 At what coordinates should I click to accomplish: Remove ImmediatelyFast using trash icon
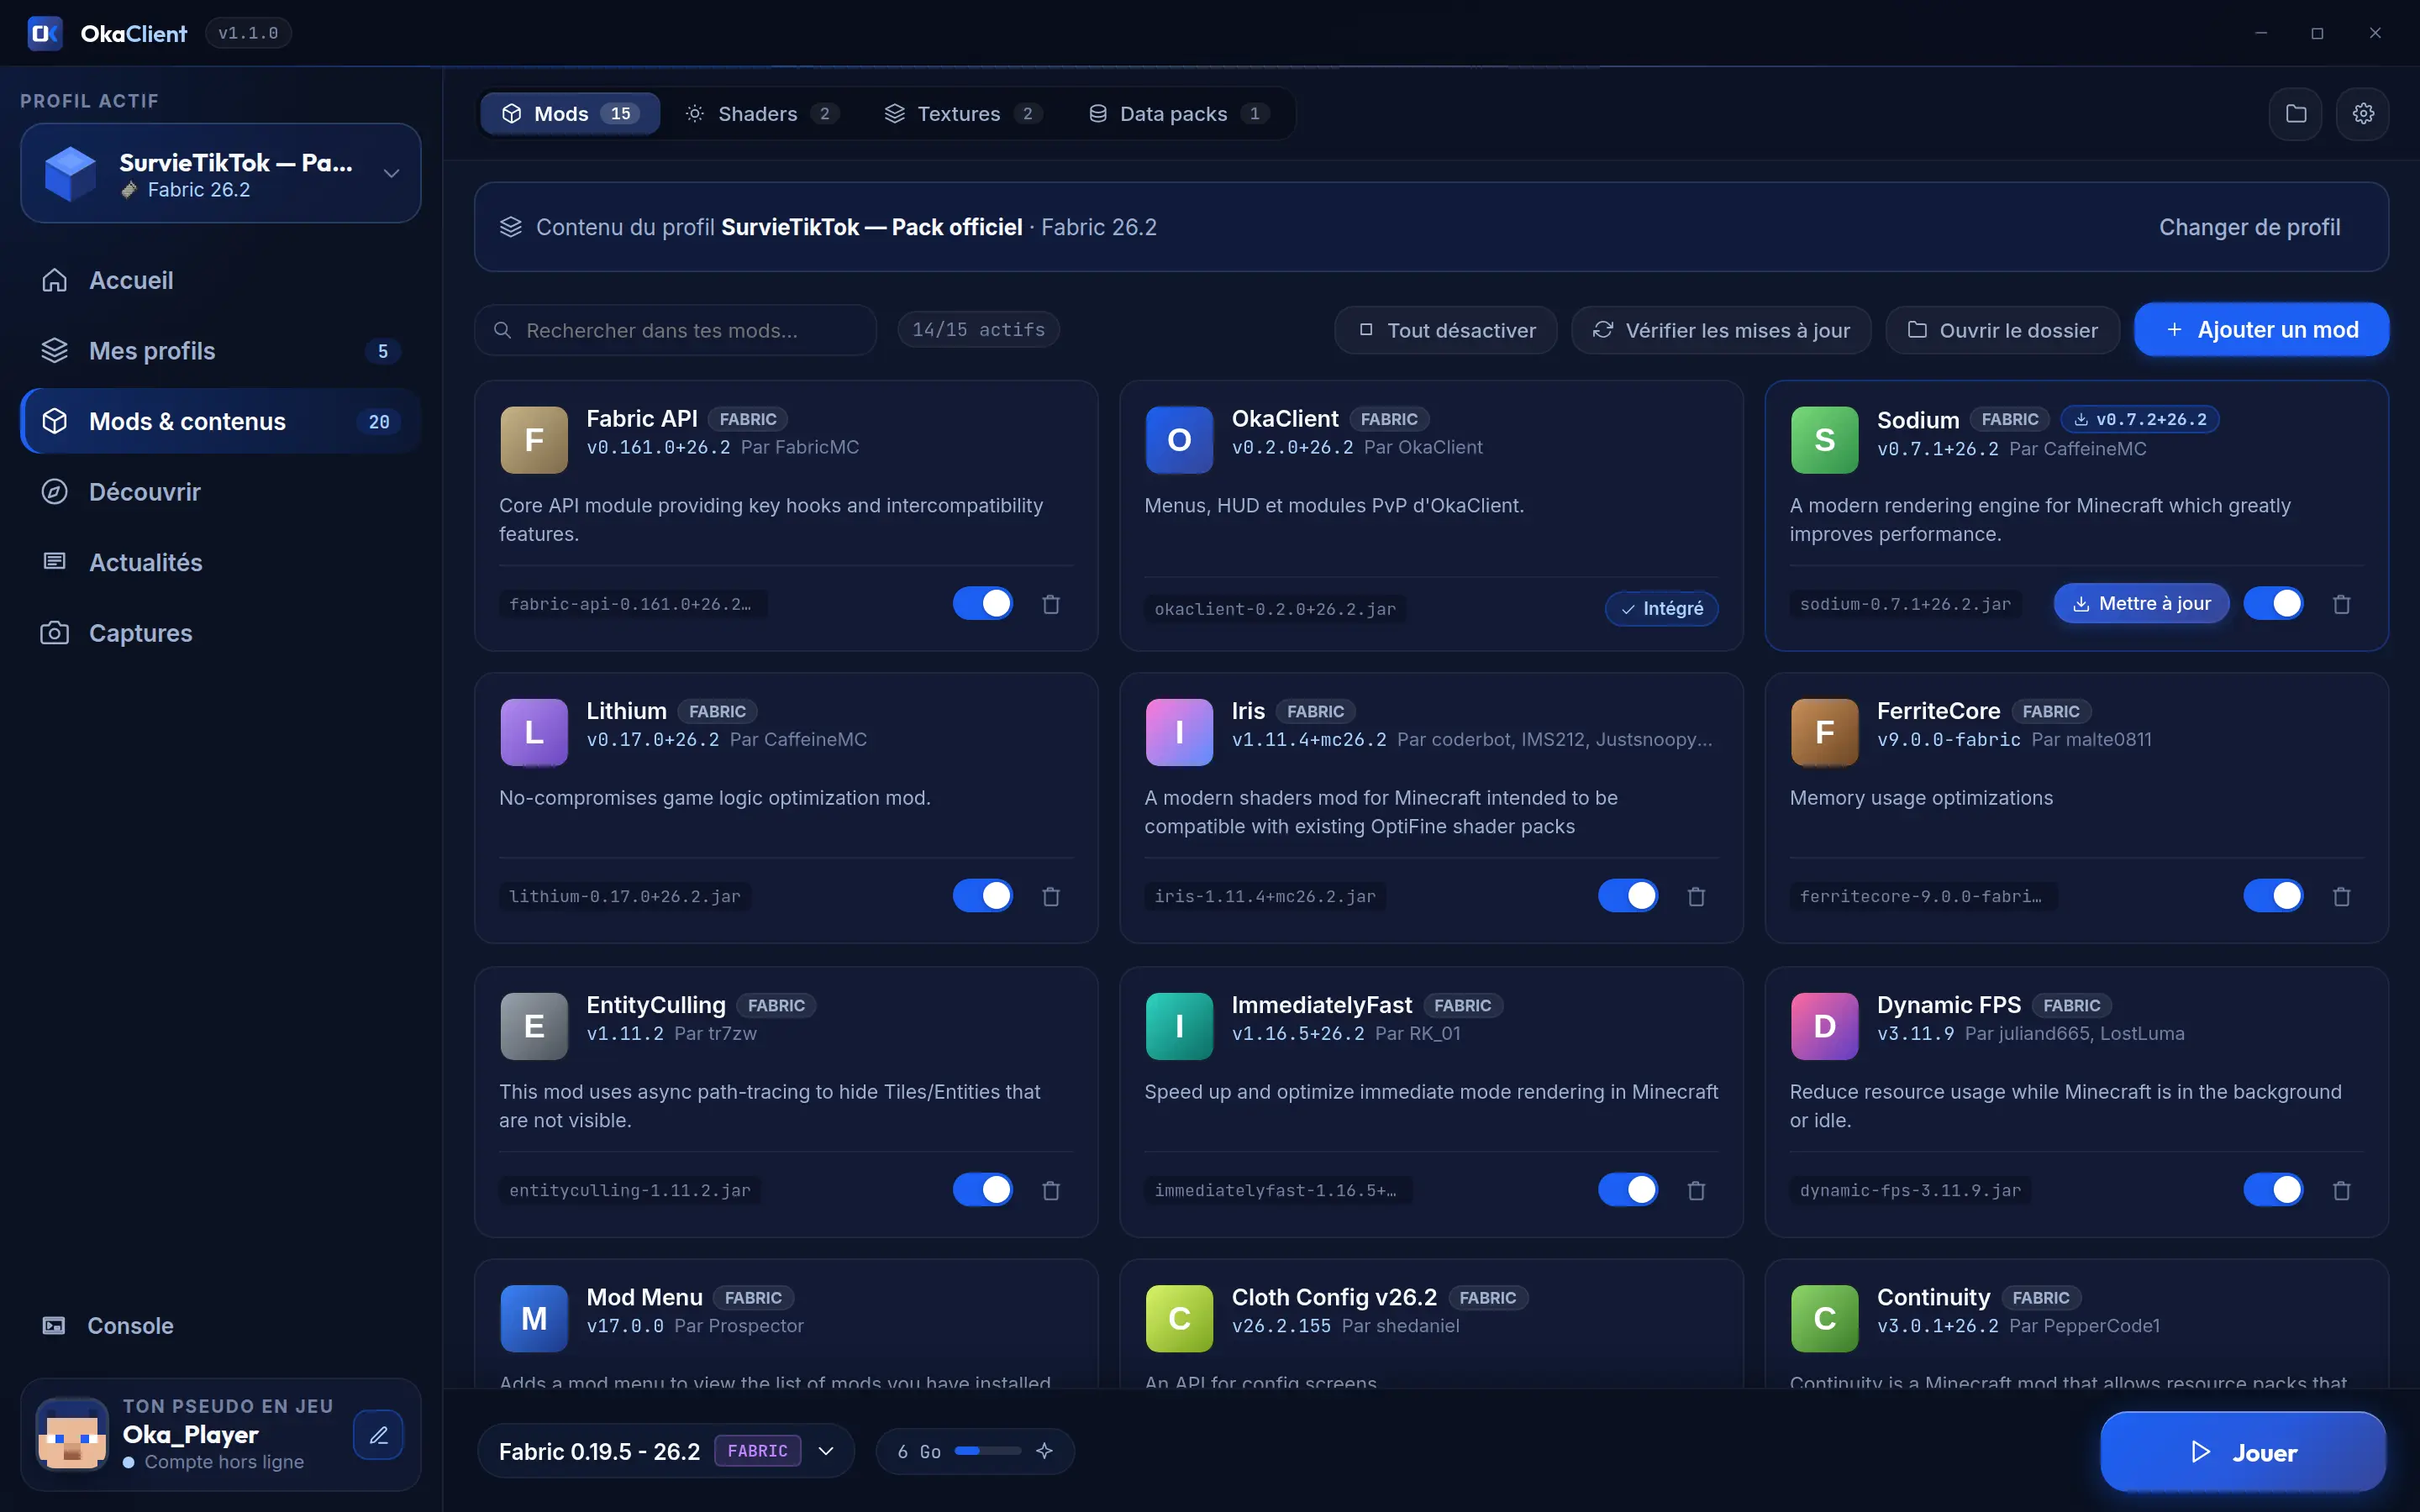(1696, 1190)
